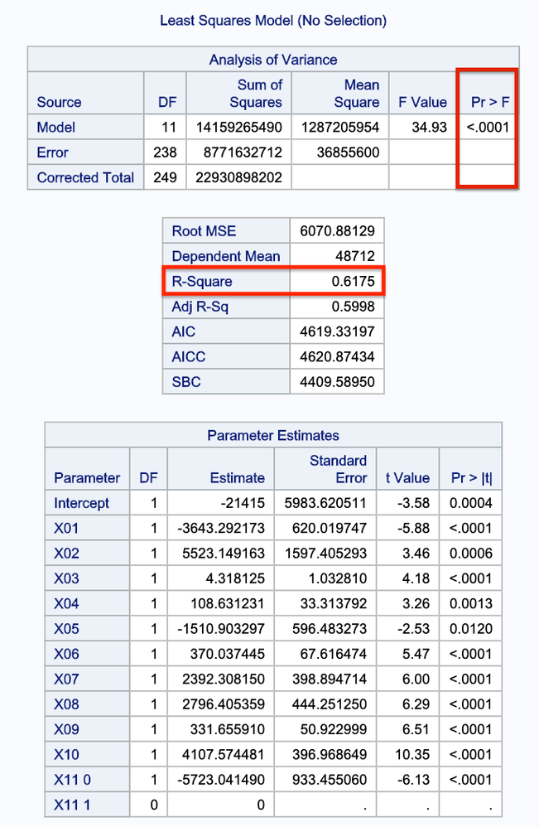
Task: Select the 'Analysis of Variance' table header
Action: point(272,60)
